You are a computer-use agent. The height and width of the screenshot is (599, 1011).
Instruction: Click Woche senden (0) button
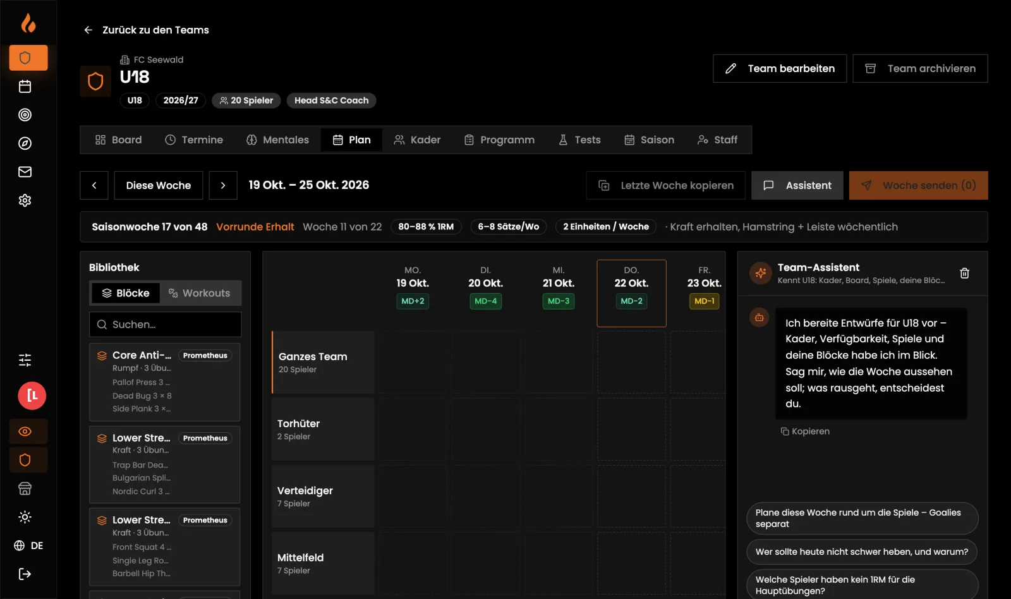(x=919, y=185)
